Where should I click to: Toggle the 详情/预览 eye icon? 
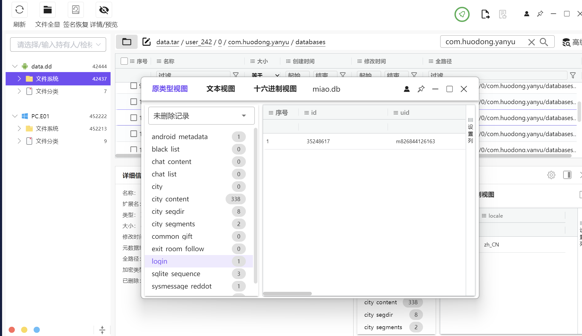click(104, 10)
